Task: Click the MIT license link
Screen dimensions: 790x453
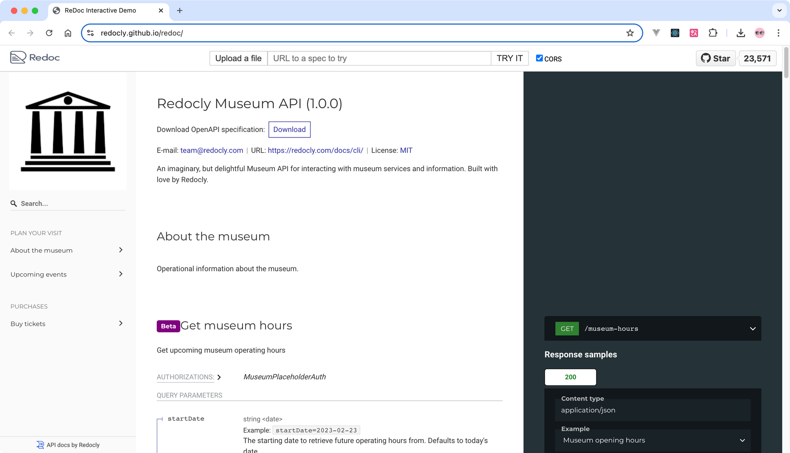Action: click(x=406, y=150)
